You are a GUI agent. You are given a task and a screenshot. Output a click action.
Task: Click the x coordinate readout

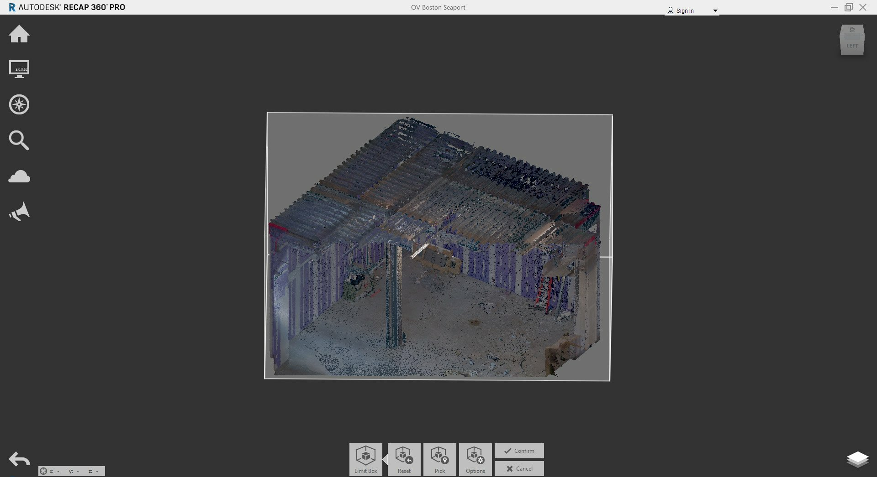coord(55,471)
